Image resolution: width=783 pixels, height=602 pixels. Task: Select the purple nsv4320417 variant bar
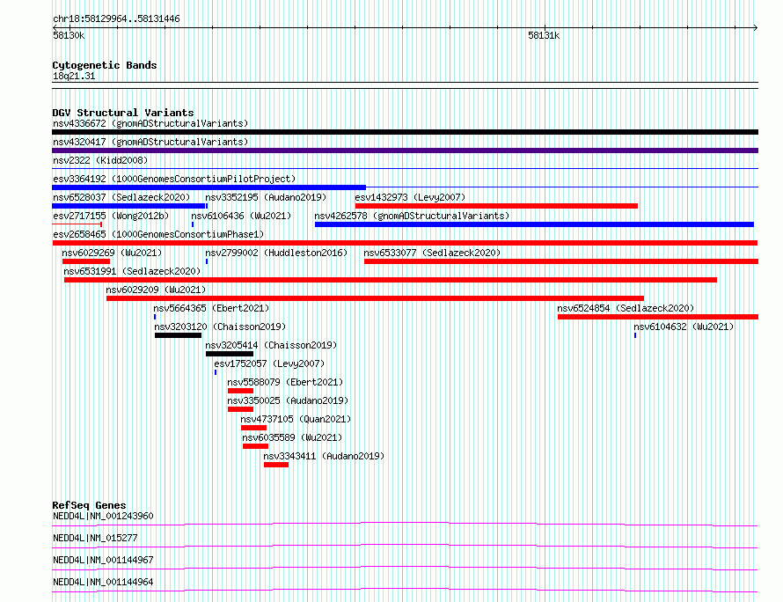405,150
